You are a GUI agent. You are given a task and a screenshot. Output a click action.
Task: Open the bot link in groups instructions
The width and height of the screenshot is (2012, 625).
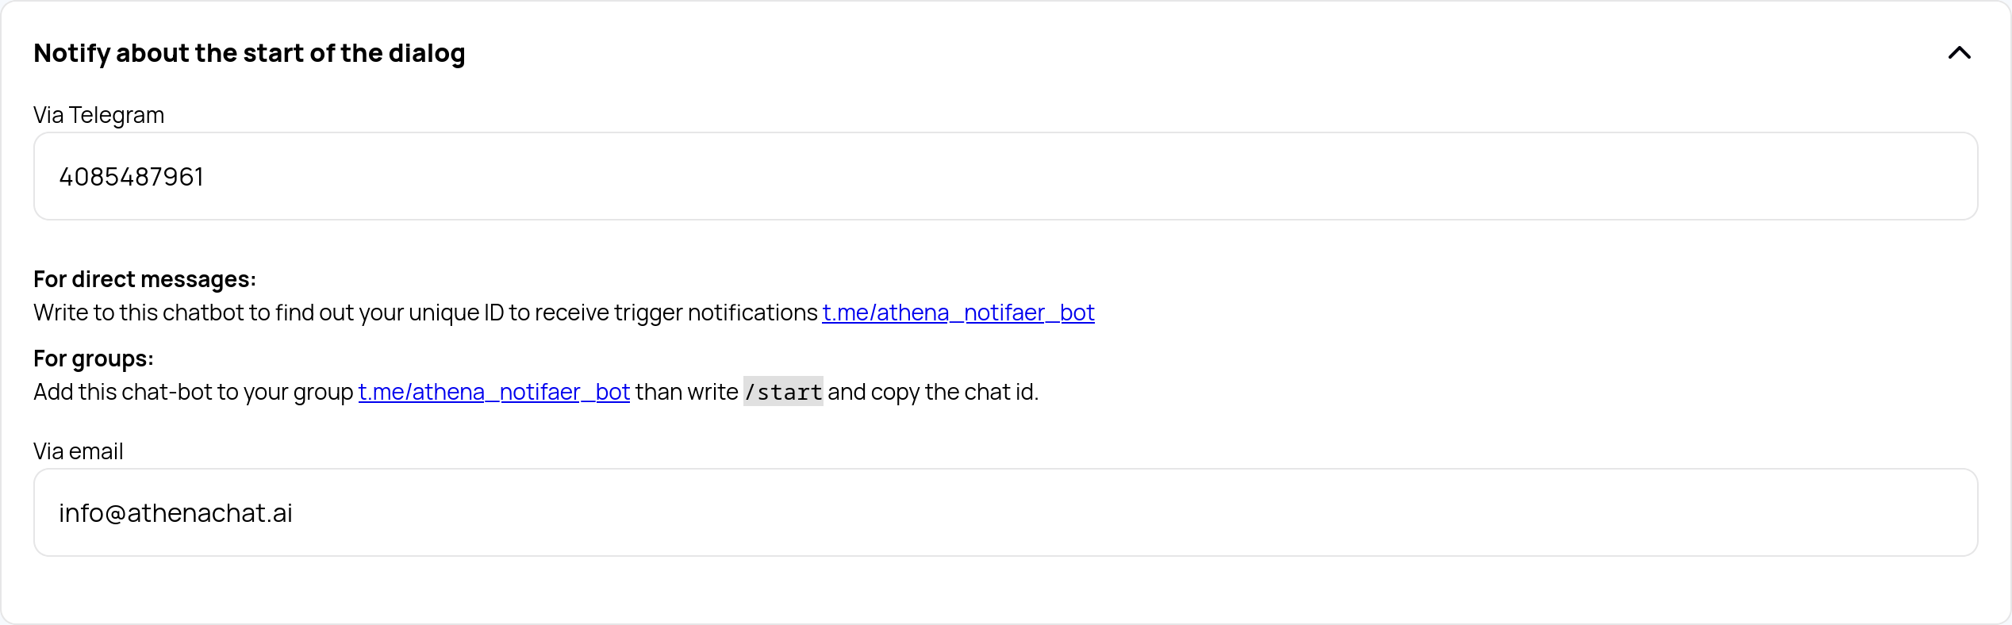coord(493,392)
